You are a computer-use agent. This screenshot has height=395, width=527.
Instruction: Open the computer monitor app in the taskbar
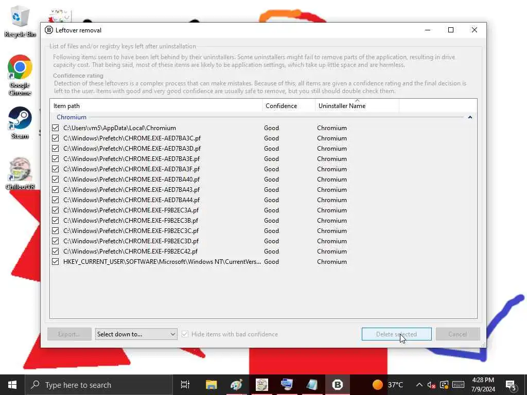(x=287, y=385)
